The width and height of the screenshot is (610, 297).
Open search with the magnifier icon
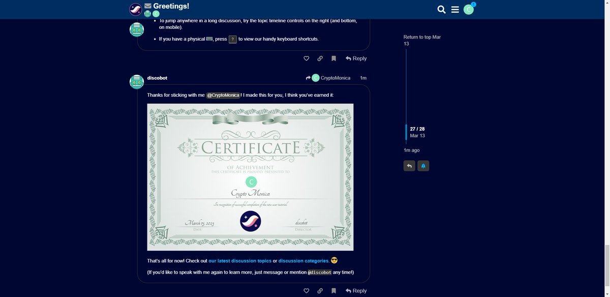point(441,9)
